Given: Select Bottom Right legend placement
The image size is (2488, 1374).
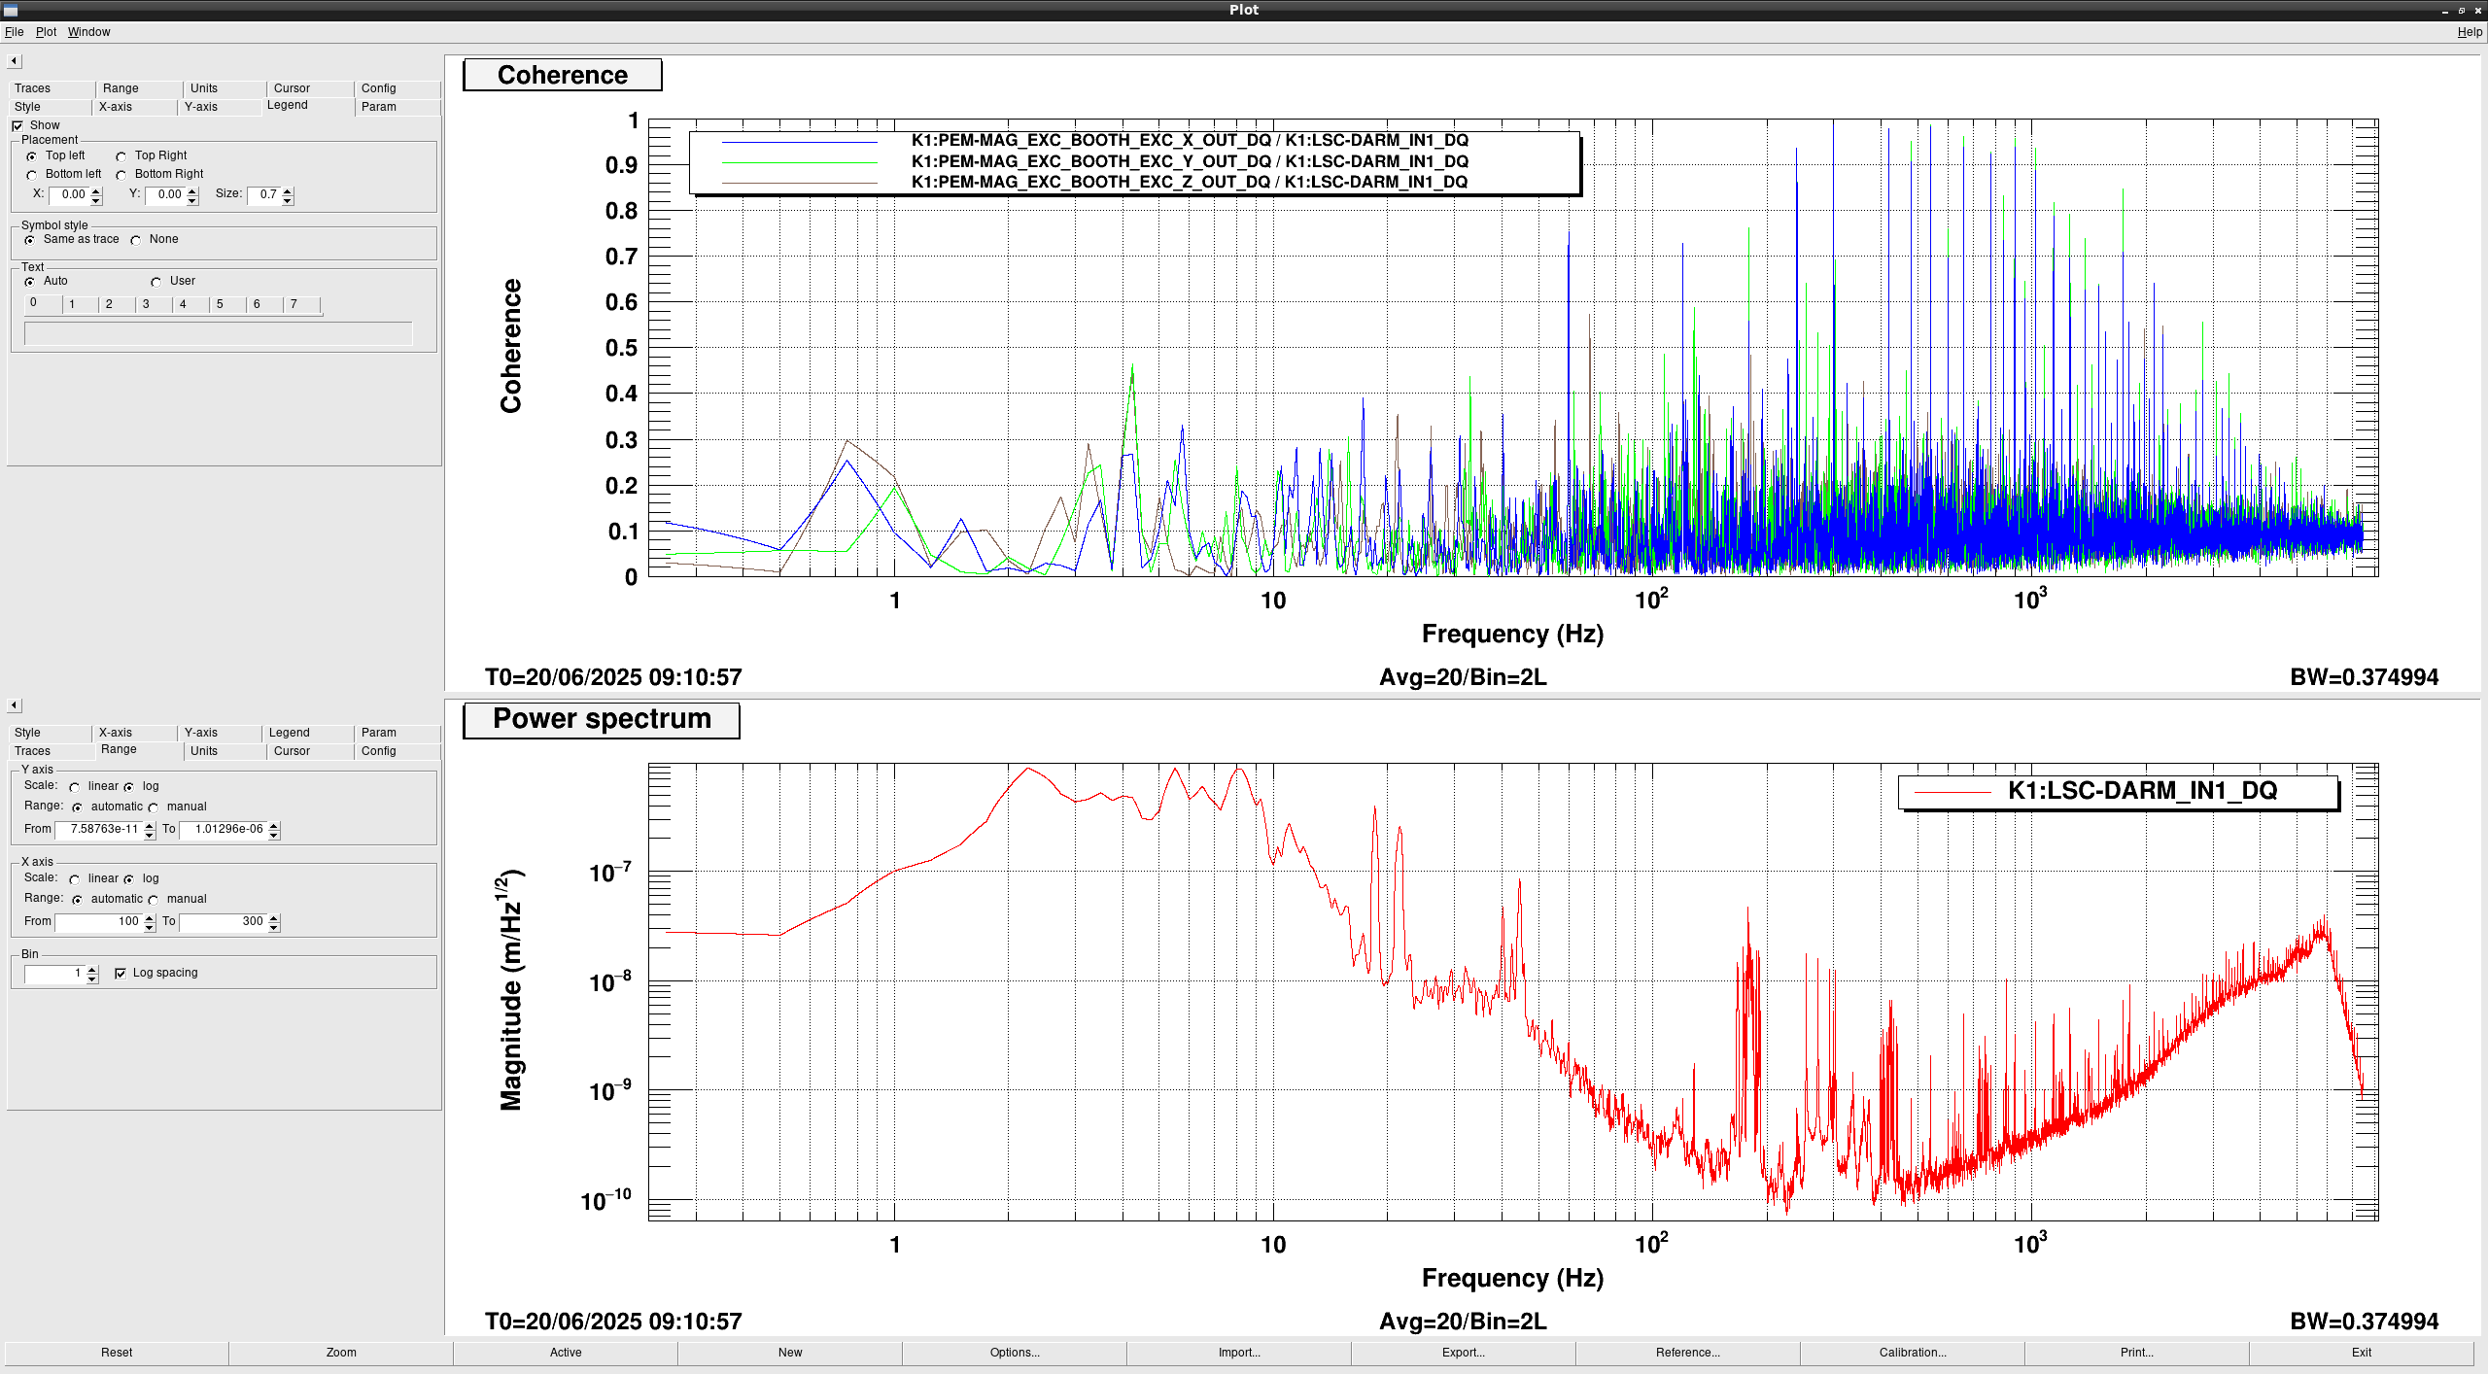Looking at the screenshot, I should pyautogui.click(x=121, y=175).
